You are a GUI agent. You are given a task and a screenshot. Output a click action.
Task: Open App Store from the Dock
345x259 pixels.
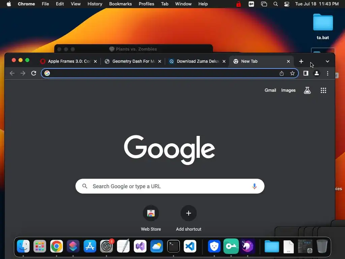click(x=90, y=246)
